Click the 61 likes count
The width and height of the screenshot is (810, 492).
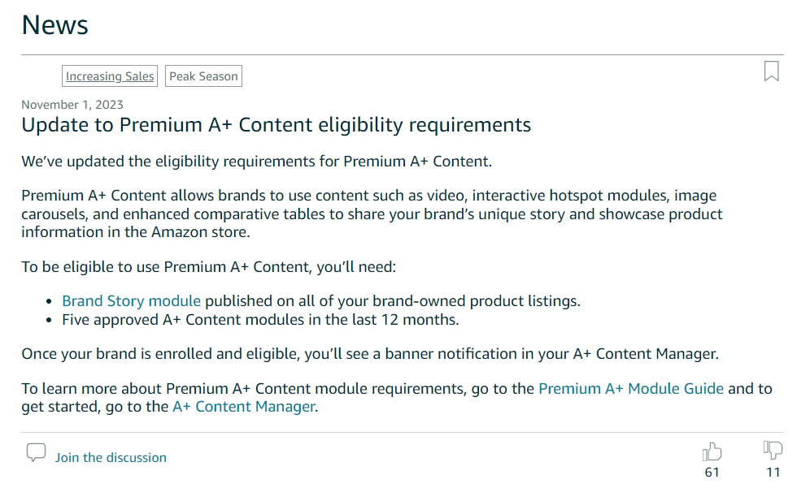pos(712,472)
